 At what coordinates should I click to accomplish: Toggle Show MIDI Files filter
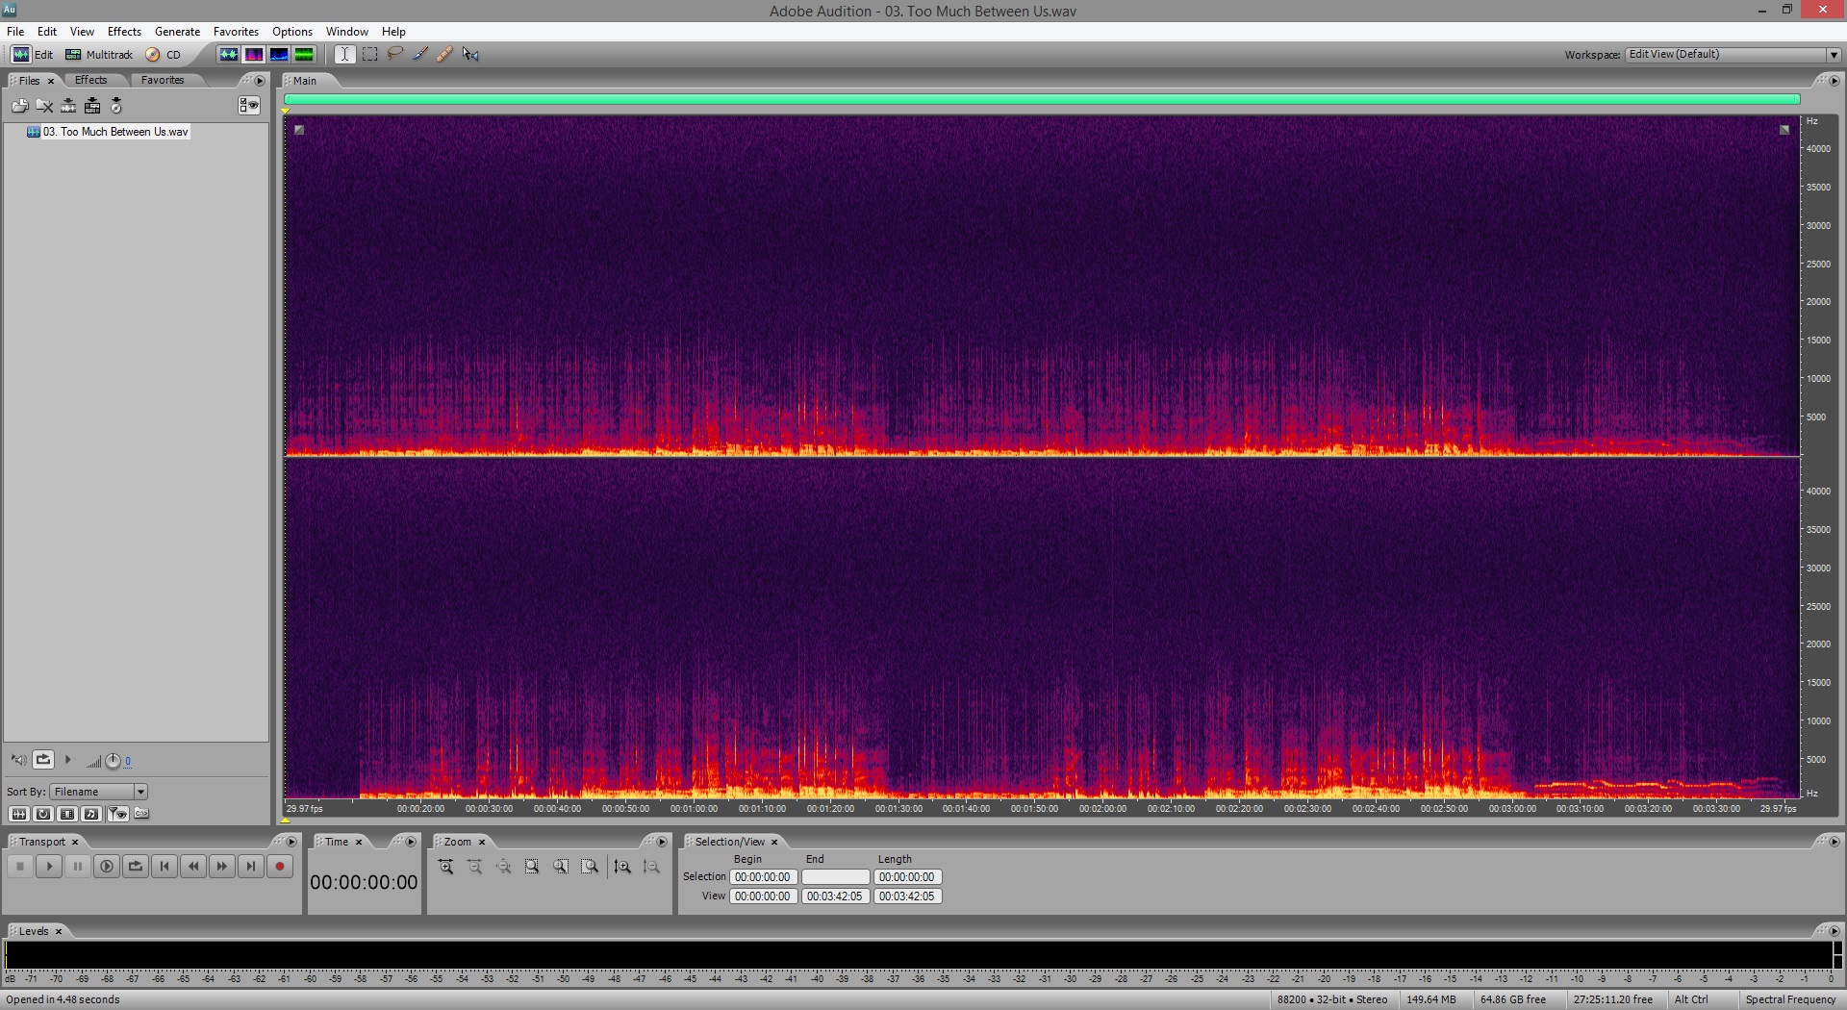tap(91, 814)
